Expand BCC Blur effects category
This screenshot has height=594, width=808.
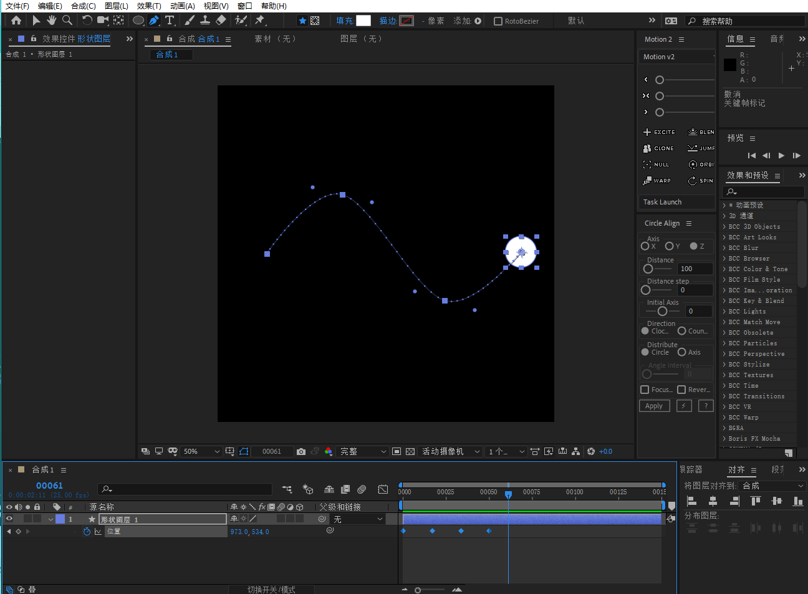[x=724, y=248]
